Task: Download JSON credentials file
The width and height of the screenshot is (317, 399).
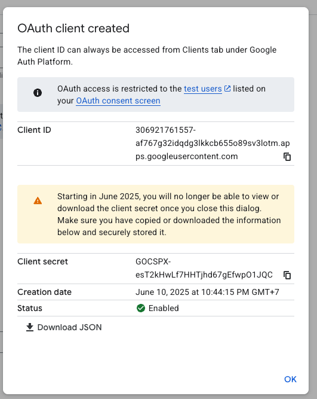Action: pos(64,327)
